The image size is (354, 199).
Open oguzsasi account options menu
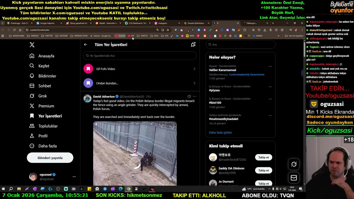(x=74, y=177)
